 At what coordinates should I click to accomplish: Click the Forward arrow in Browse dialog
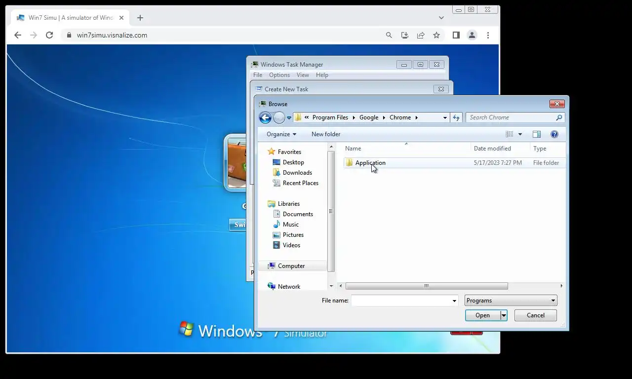[x=279, y=117]
